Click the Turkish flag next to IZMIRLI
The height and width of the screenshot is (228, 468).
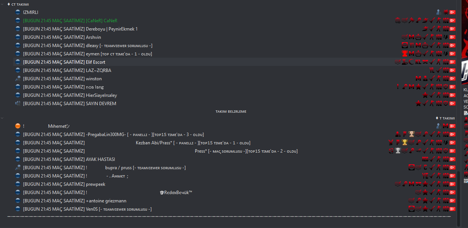coord(452,12)
